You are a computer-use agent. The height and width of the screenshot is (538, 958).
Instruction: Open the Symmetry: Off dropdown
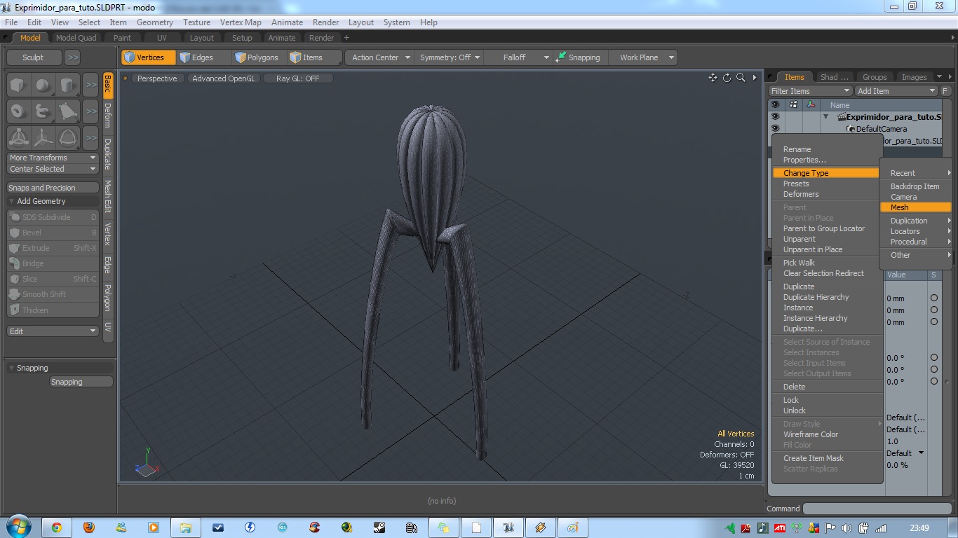[x=450, y=57]
